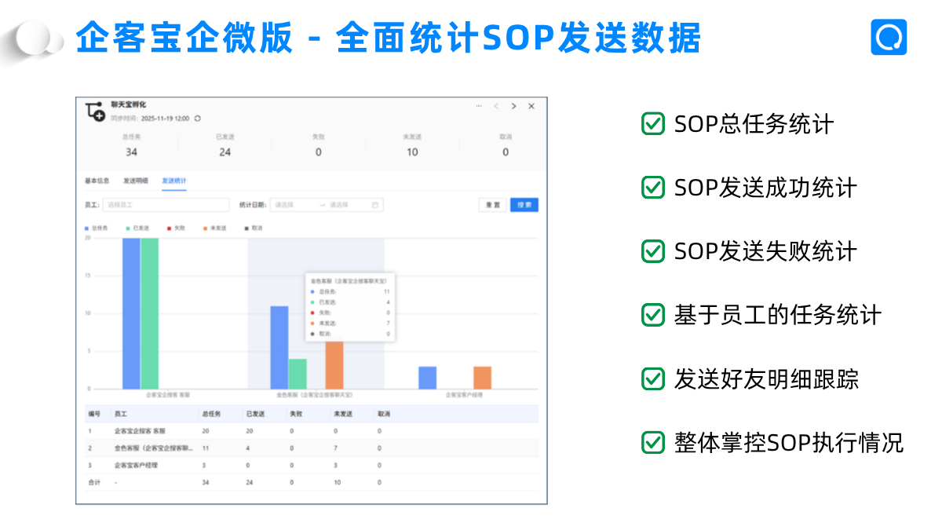Click the 重置 reset button
The width and height of the screenshot is (942, 530).
[492, 205]
